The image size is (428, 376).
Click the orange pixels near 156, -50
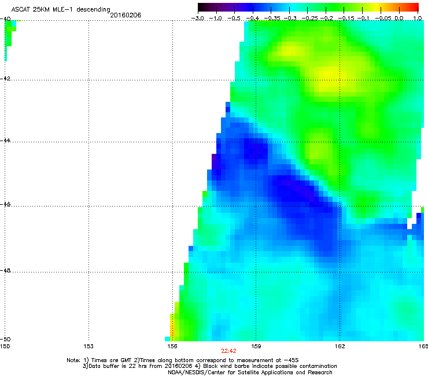172,329
